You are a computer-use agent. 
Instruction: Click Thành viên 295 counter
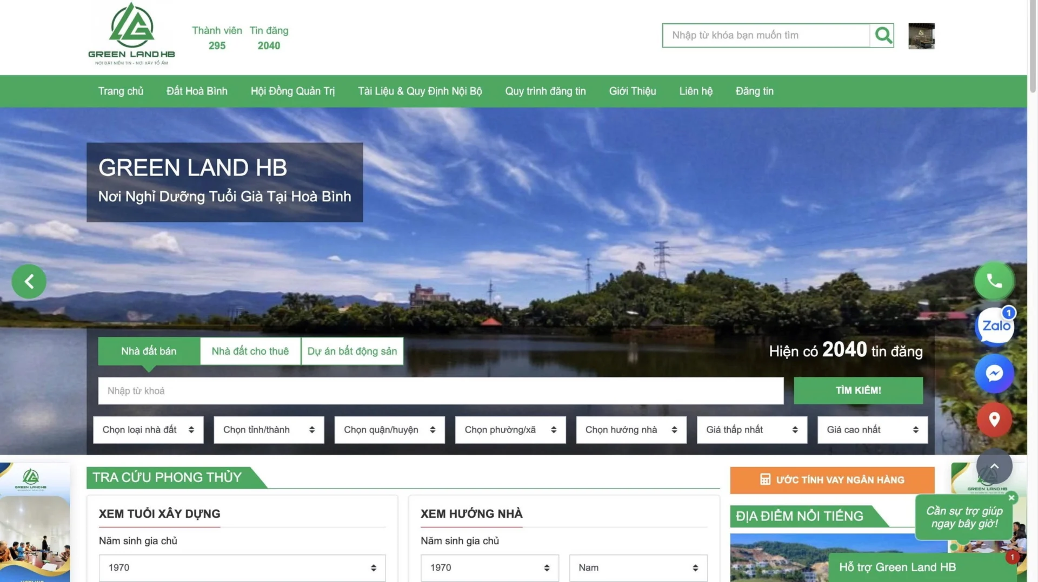pos(217,38)
